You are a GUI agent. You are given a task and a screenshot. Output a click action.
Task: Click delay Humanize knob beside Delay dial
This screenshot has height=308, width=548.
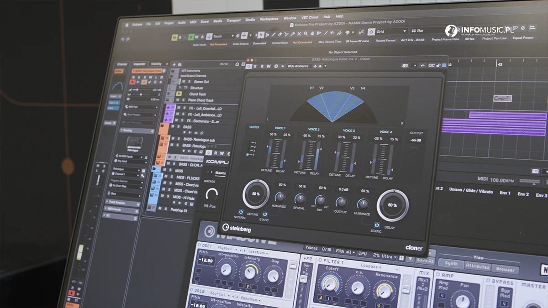(x=363, y=204)
